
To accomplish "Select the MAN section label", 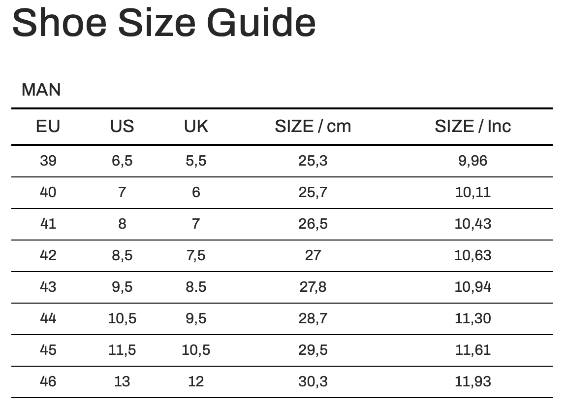I will point(41,90).
